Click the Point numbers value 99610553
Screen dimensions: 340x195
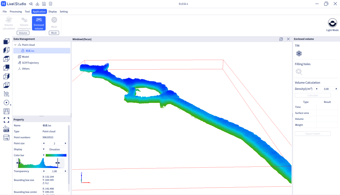[48, 137]
